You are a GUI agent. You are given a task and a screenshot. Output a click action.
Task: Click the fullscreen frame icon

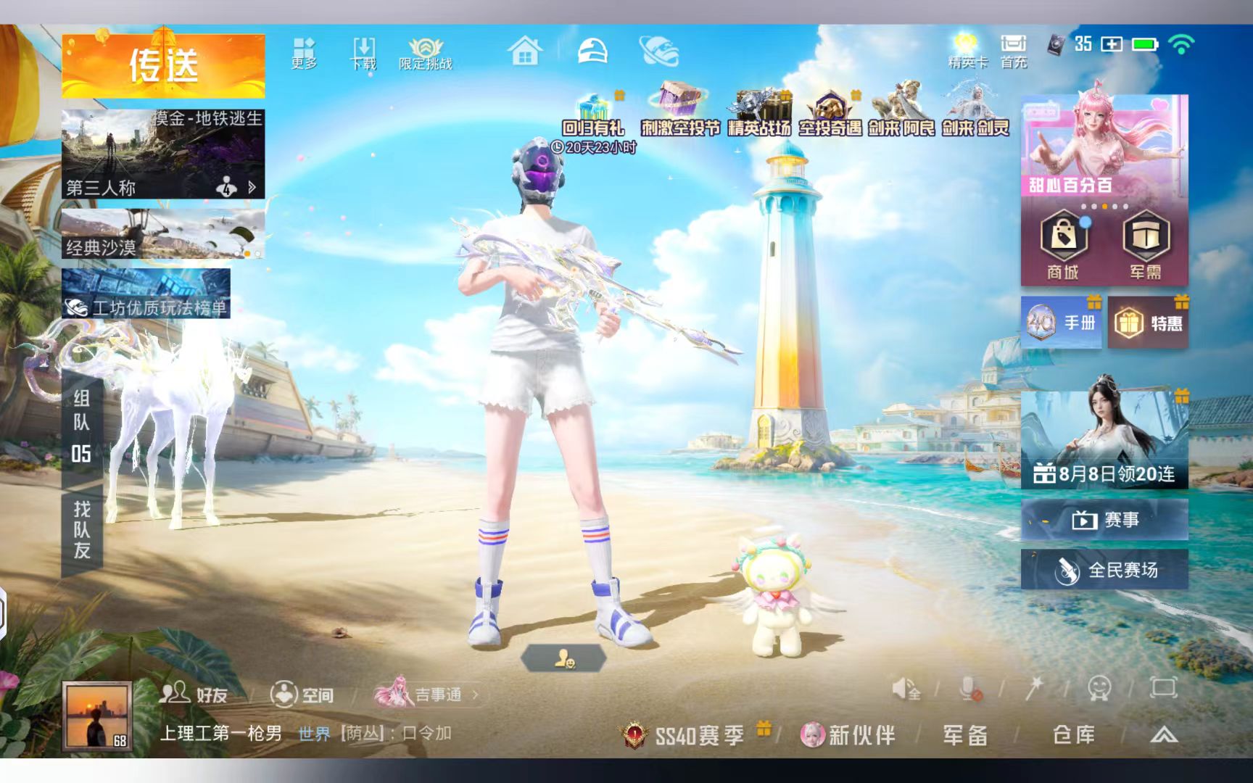[x=1163, y=687]
